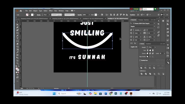The image size is (185, 104).
Task: Set Miter Join corner in Stroke panel
Action: [147, 53]
